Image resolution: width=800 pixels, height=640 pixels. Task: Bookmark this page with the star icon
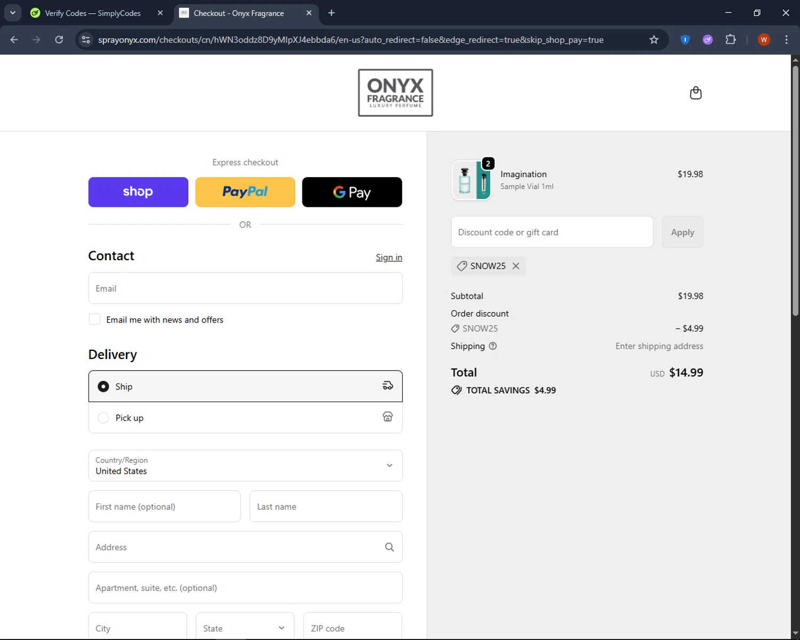[x=654, y=39]
